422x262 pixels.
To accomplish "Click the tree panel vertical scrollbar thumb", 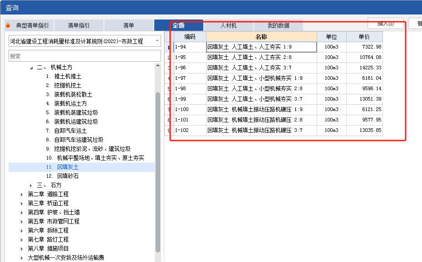I will pyautogui.click(x=158, y=172).
